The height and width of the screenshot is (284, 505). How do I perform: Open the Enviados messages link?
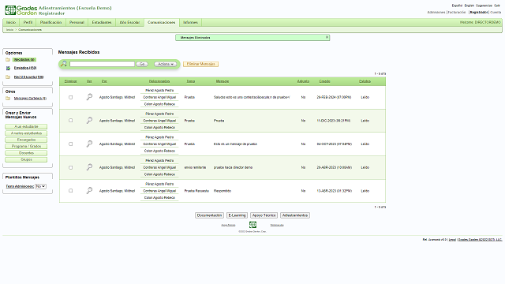[25, 68]
